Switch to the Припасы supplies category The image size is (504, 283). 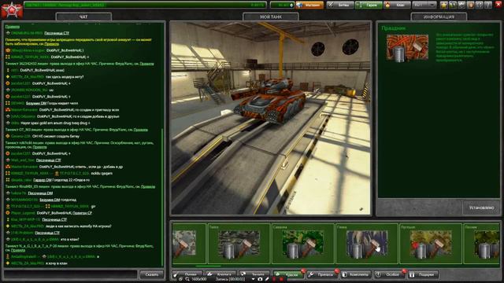pos(322,274)
